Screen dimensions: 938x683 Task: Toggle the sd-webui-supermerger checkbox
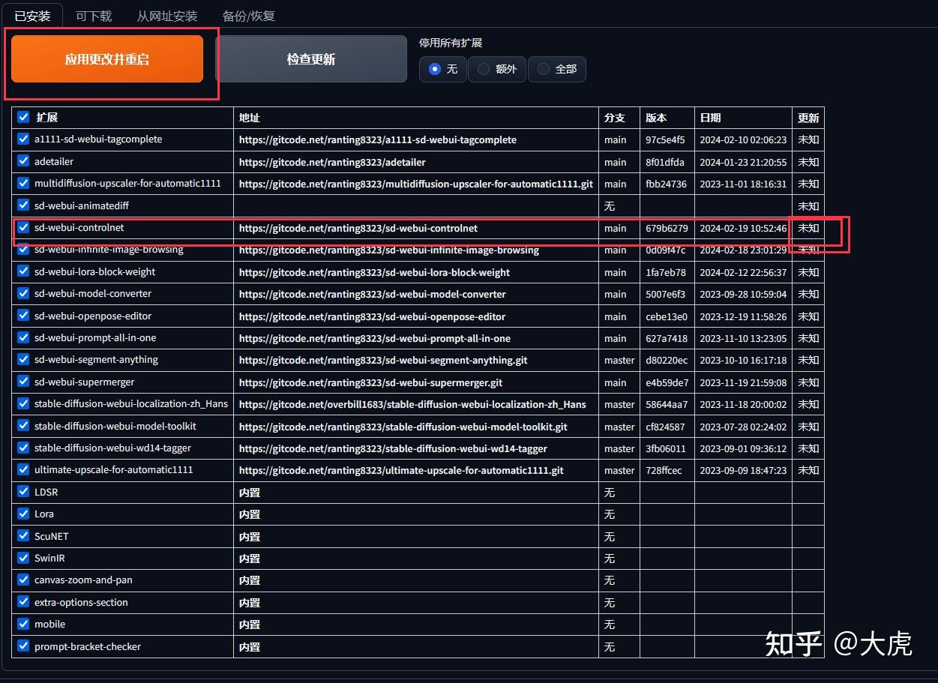click(22, 382)
